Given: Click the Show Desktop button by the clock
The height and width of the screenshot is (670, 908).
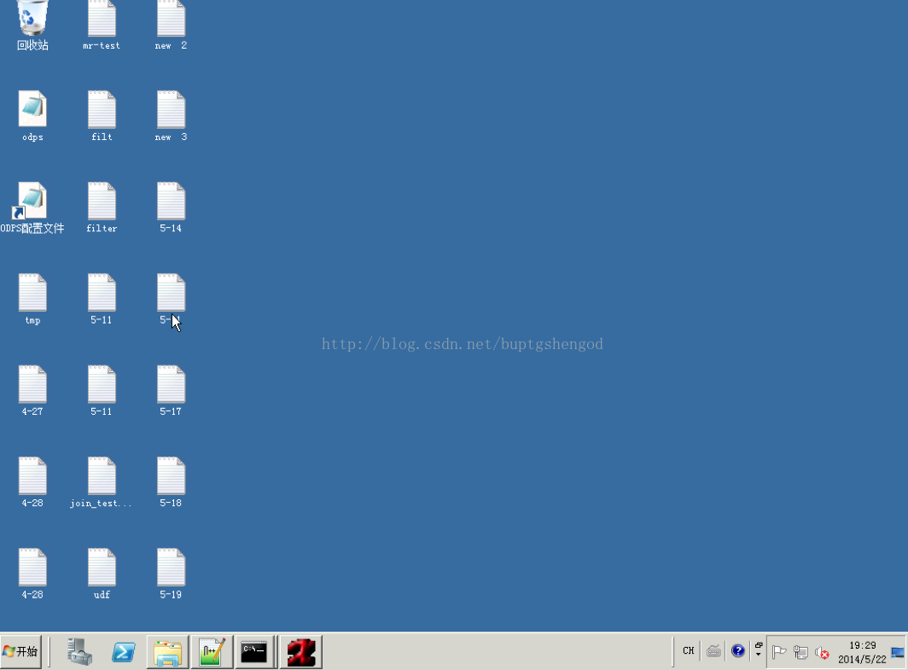Looking at the screenshot, I should coord(898,652).
